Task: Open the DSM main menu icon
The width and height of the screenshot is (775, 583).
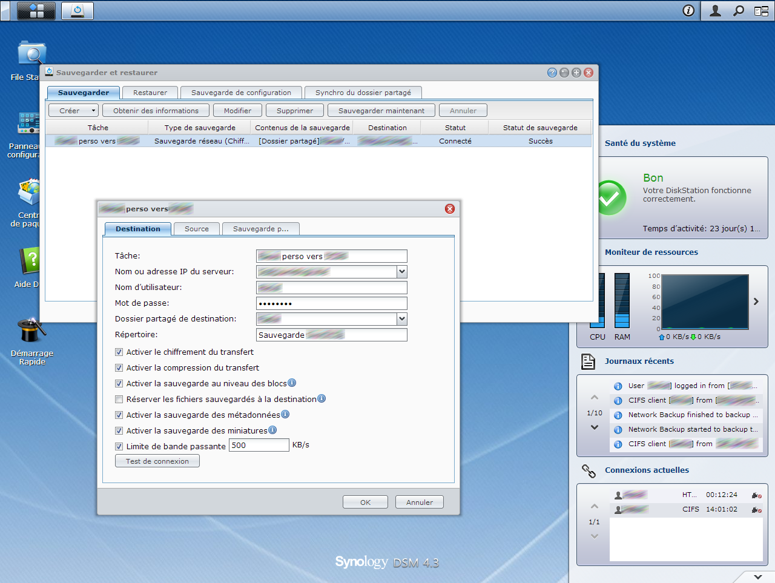Action: pyautogui.click(x=36, y=10)
